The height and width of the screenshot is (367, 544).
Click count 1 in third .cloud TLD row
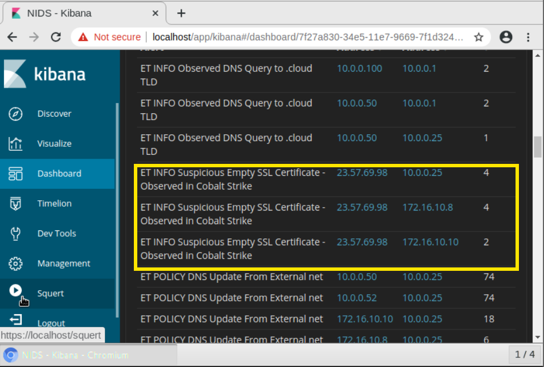pos(486,138)
